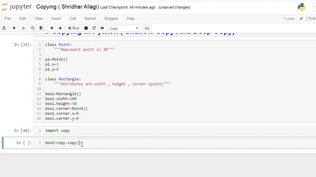Click the line 'p1=Point()'

[x=56, y=59]
